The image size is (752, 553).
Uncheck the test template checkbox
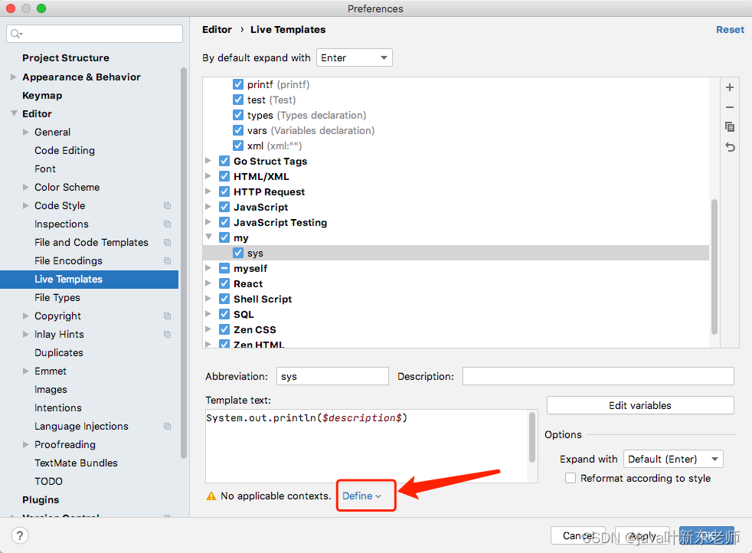(238, 100)
